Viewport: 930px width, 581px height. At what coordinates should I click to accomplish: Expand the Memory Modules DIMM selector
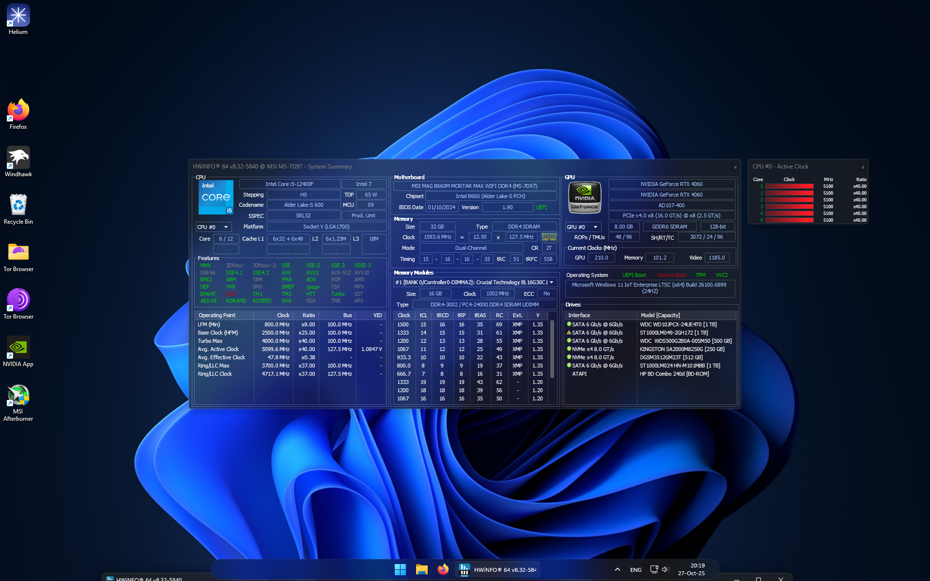click(x=551, y=282)
